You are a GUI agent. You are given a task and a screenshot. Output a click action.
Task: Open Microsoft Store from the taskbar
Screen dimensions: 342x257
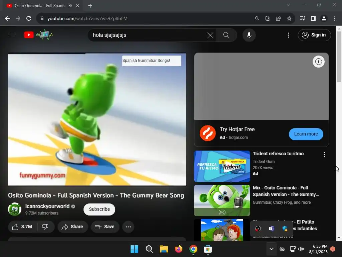click(x=208, y=249)
